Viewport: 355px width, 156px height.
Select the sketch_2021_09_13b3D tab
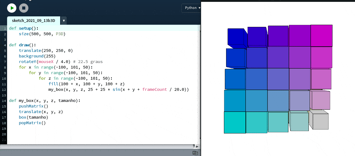(33, 21)
